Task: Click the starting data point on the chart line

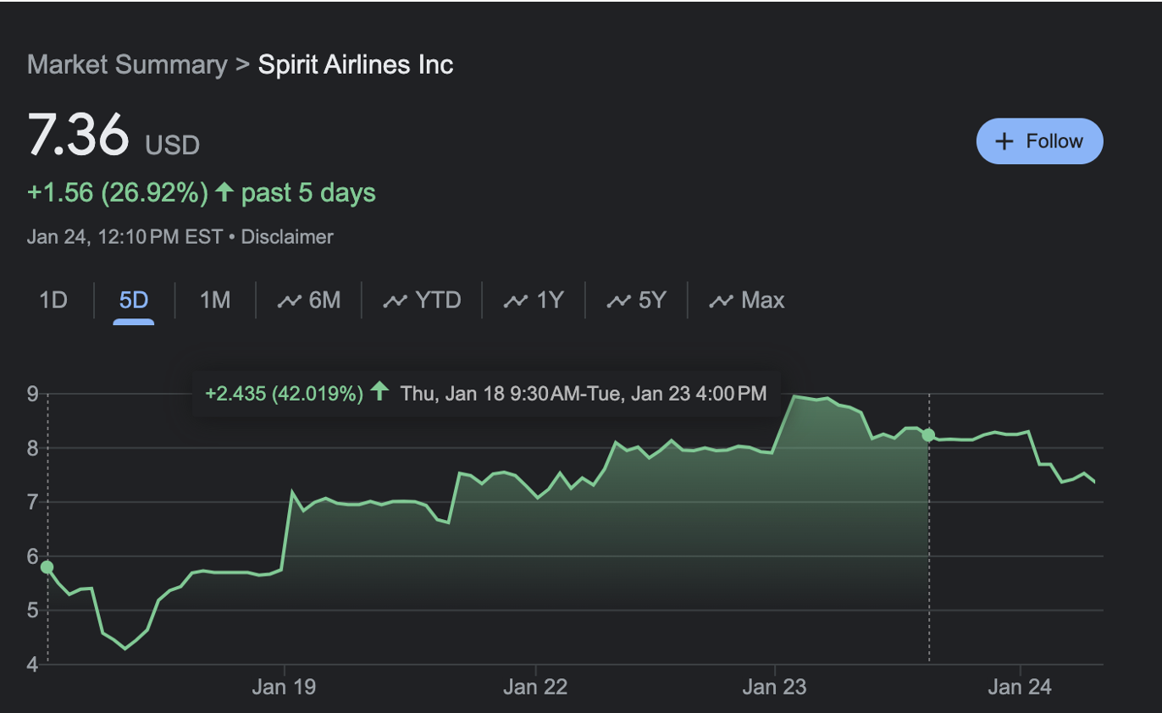Action: coord(47,567)
